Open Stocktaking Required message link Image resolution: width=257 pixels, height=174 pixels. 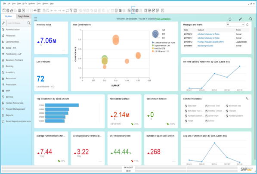click(x=205, y=46)
